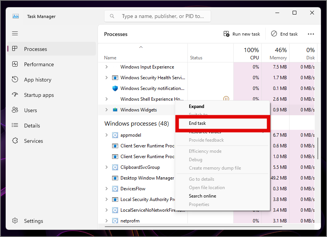The width and height of the screenshot is (327, 237).
Task: Expand ClipboardSvcGroup row
Action: [107, 167]
